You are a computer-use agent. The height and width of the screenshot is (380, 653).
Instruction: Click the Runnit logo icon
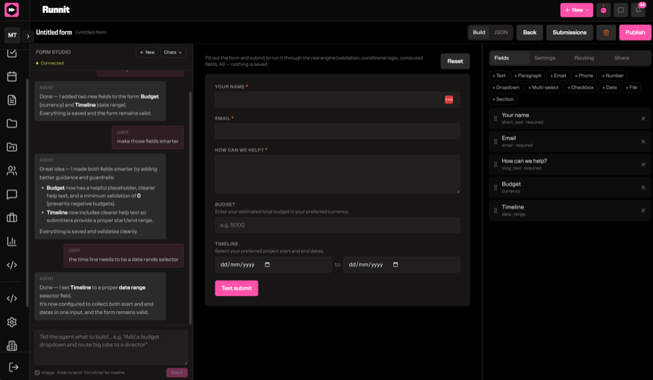[12, 9]
